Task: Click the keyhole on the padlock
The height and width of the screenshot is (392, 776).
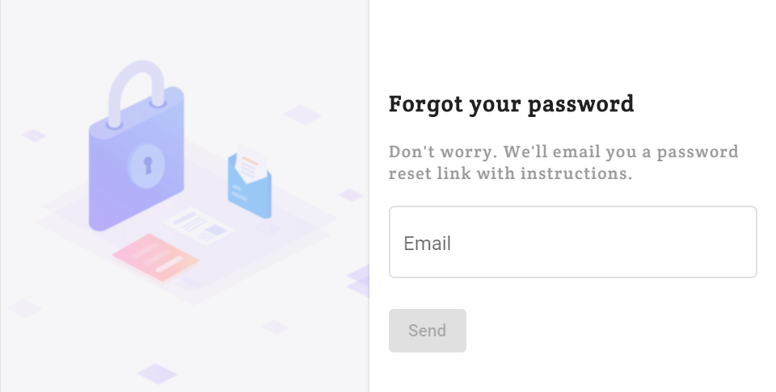Action: coord(147,165)
